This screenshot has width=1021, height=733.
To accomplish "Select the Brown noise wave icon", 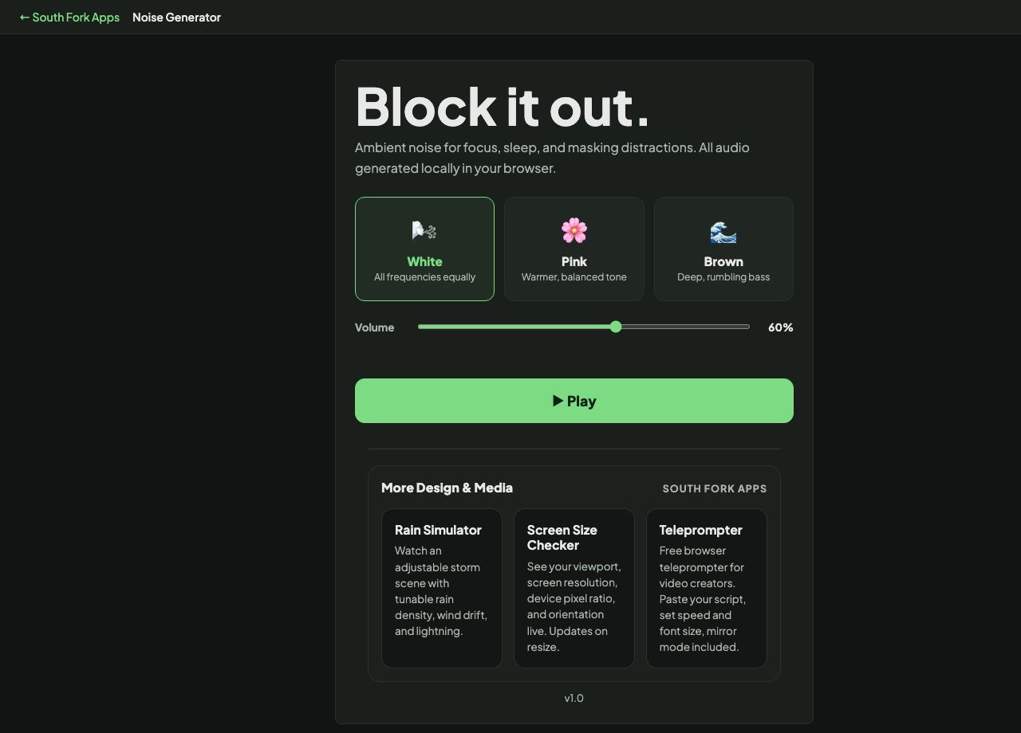I will coord(723,231).
